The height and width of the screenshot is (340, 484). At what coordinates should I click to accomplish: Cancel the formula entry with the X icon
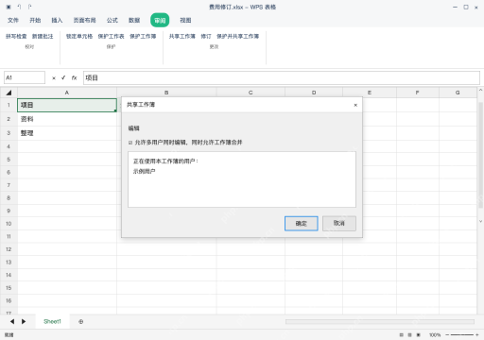[54, 77]
